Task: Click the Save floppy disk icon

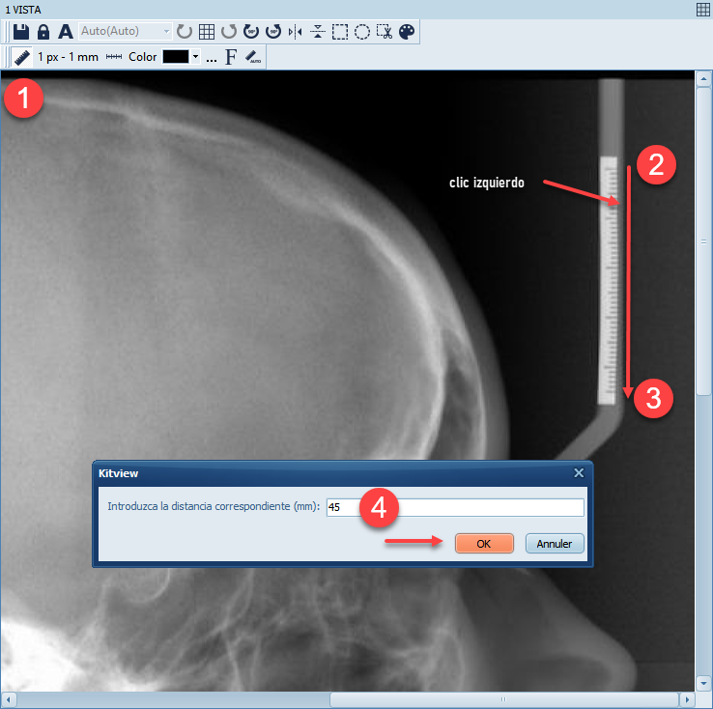Action: click(21, 32)
